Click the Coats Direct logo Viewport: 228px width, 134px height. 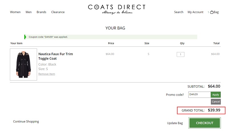[x=117, y=9]
